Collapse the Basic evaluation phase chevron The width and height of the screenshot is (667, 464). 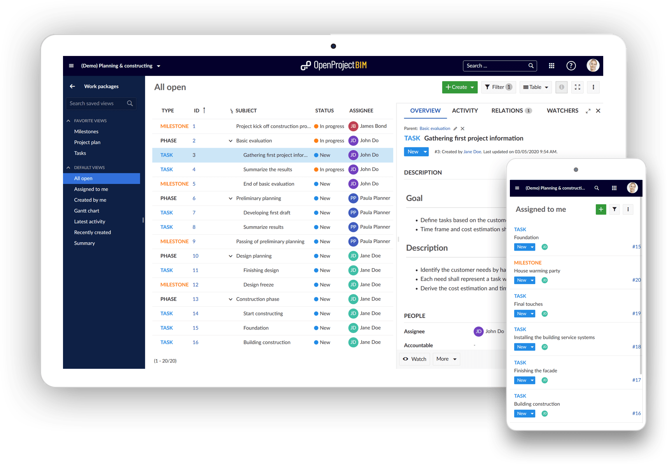click(230, 140)
